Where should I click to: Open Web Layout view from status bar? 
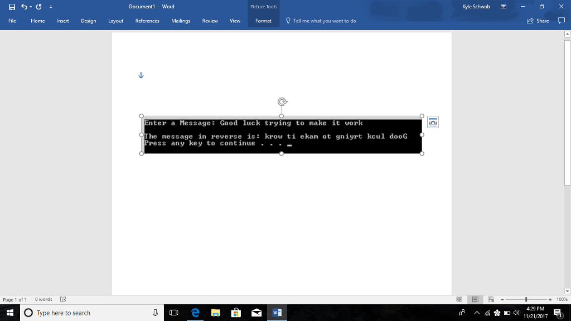[491, 299]
